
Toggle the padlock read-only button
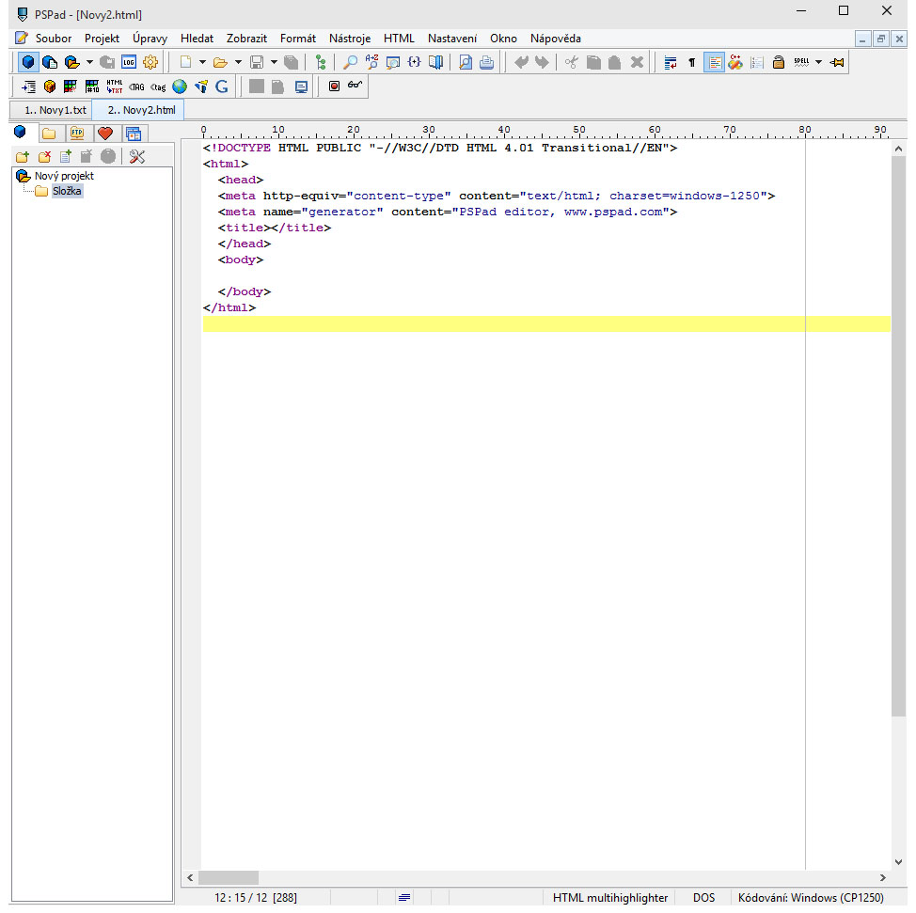click(779, 63)
